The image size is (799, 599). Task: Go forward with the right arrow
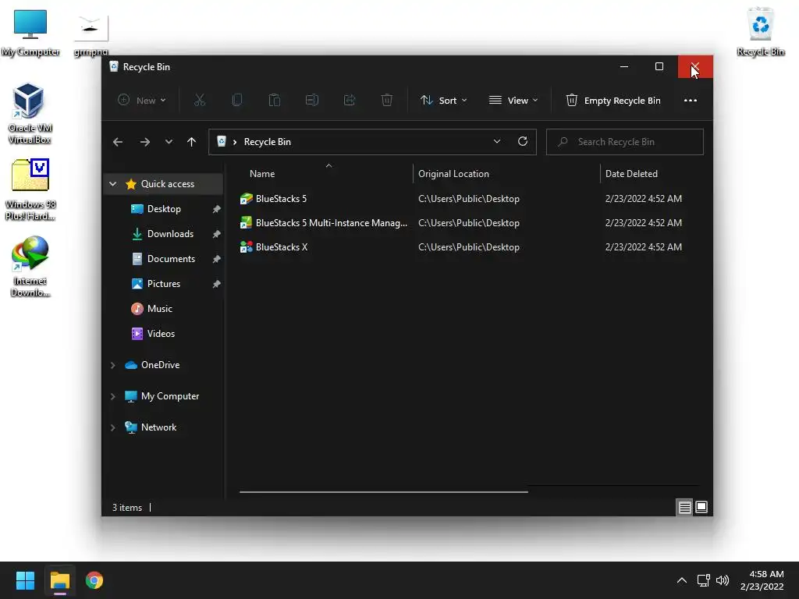(x=145, y=142)
